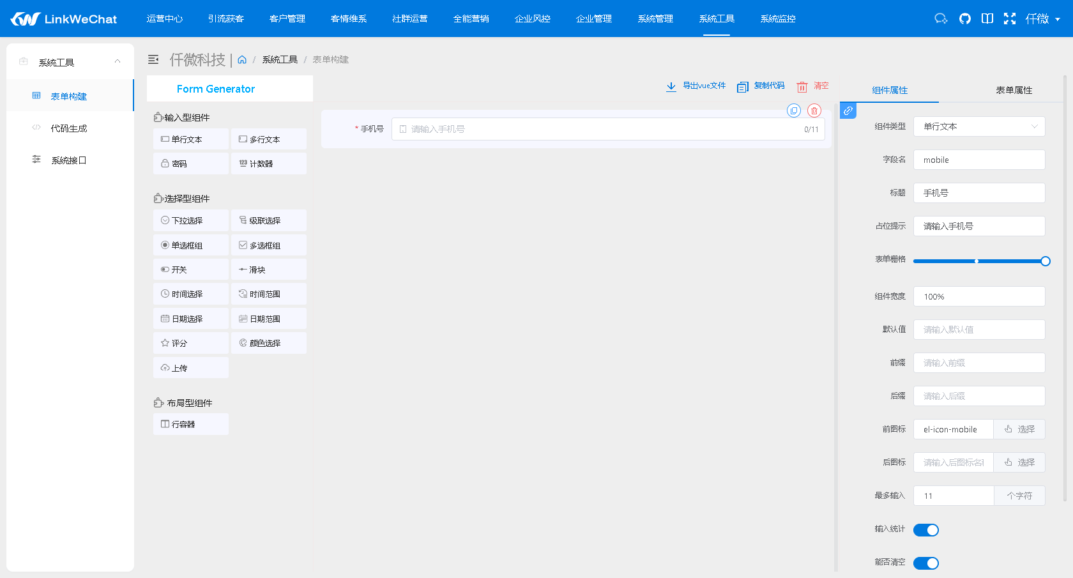Collapse the 系统工具 sidebar section
The width and height of the screenshot is (1073, 578).
click(117, 61)
